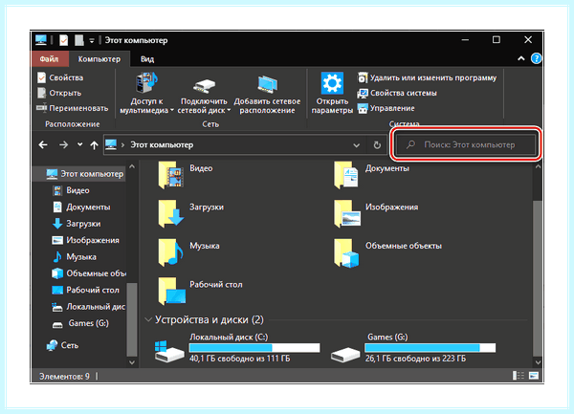
Task: Select Сеть in the navigation pane
Action: [62, 345]
